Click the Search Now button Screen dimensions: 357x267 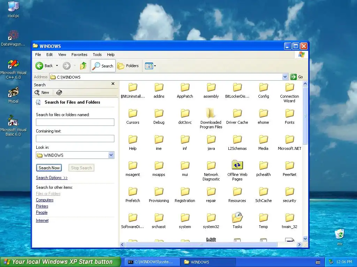tap(49, 168)
